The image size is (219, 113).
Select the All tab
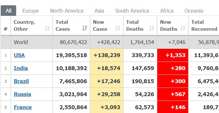[x=8, y=11]
